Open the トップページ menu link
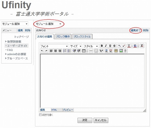Screen dimensions: 151x128 [21, 37]
